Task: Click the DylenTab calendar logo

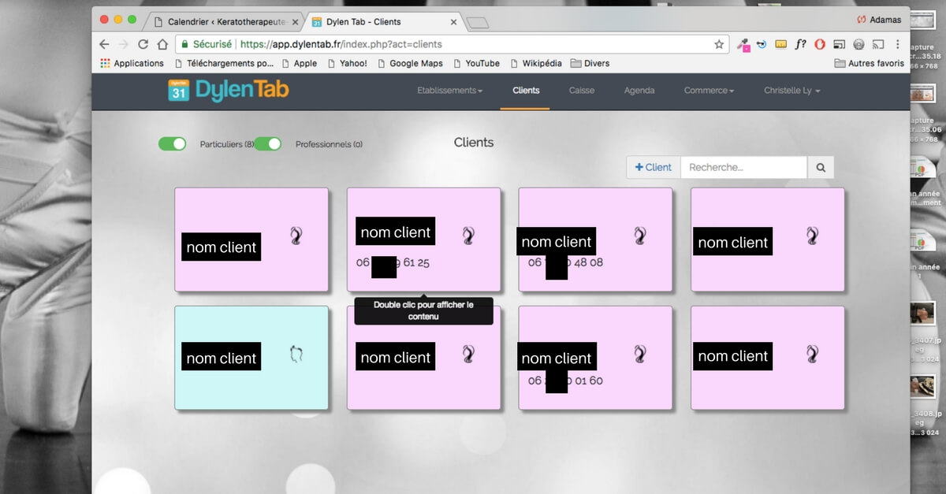Action: [x=179, y=91]
